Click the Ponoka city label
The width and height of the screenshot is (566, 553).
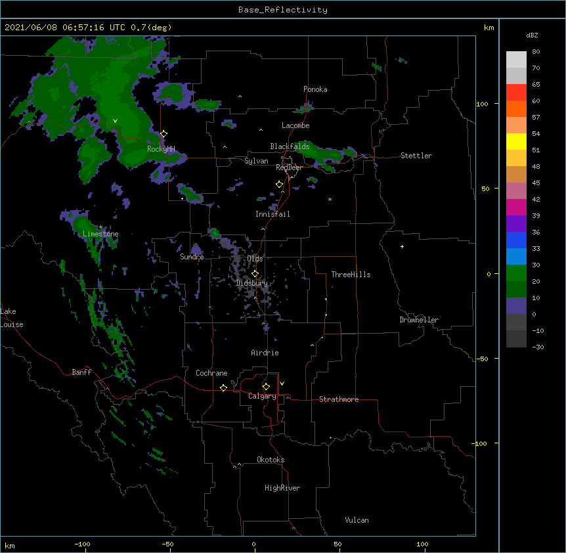tap(315, 89)
